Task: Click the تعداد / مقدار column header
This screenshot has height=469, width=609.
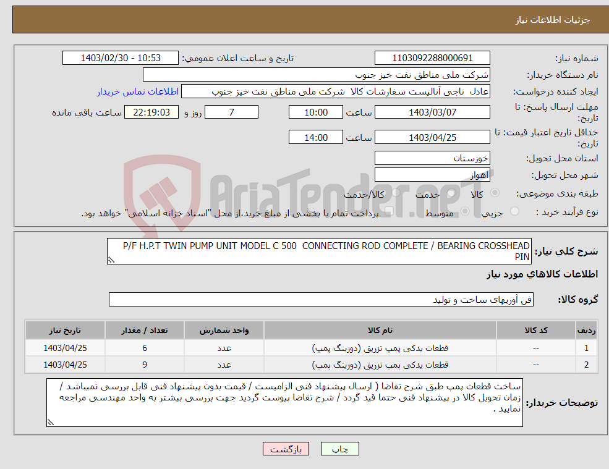Action: [145, 331]
